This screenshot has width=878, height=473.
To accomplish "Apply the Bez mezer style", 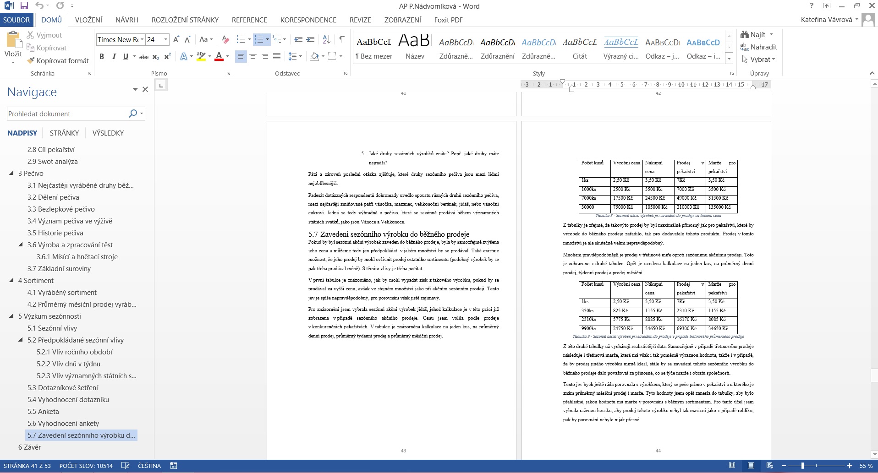I will point(374,46).
